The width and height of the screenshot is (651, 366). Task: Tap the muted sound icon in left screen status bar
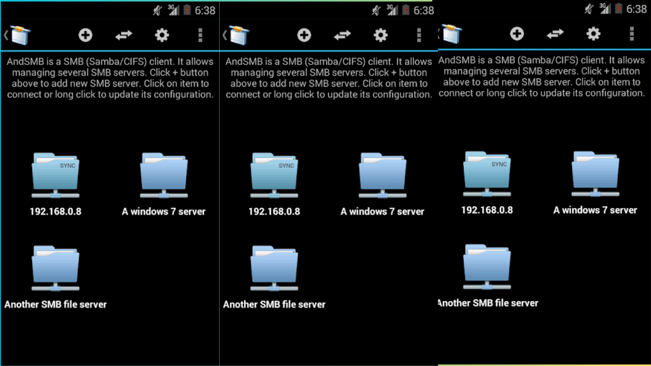158,10
